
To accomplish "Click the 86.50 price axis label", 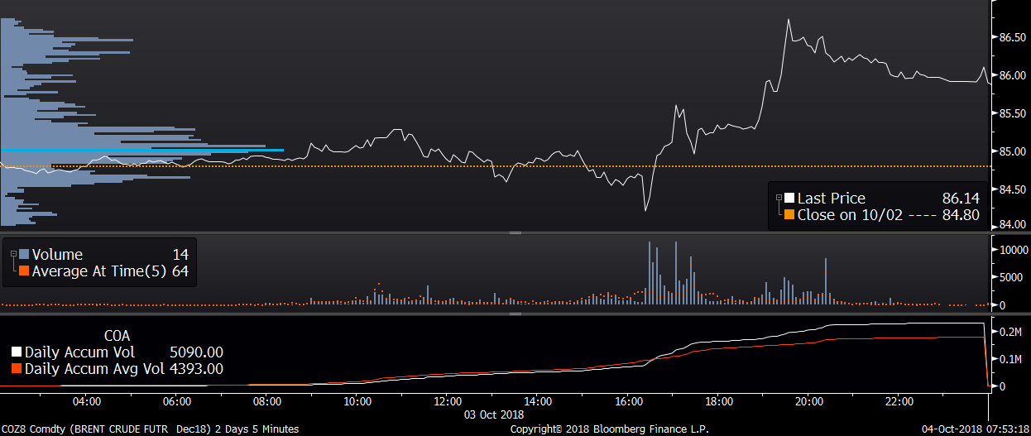I will pos(1014,37).
